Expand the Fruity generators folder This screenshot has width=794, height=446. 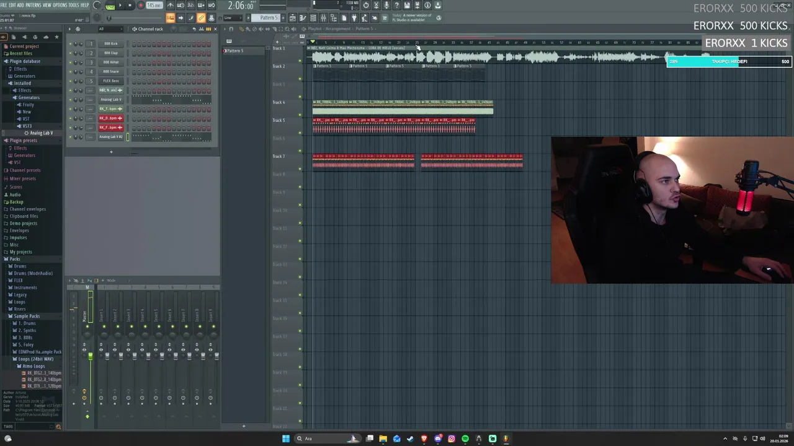pyautogui.click(x=28, y=105)
